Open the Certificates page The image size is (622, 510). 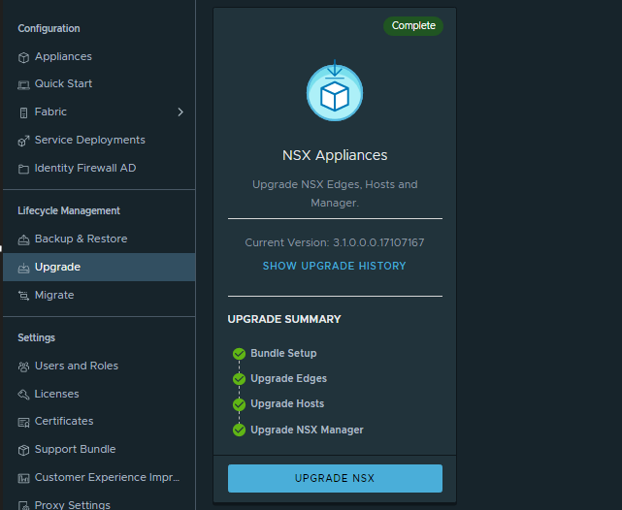click(64, 421)
